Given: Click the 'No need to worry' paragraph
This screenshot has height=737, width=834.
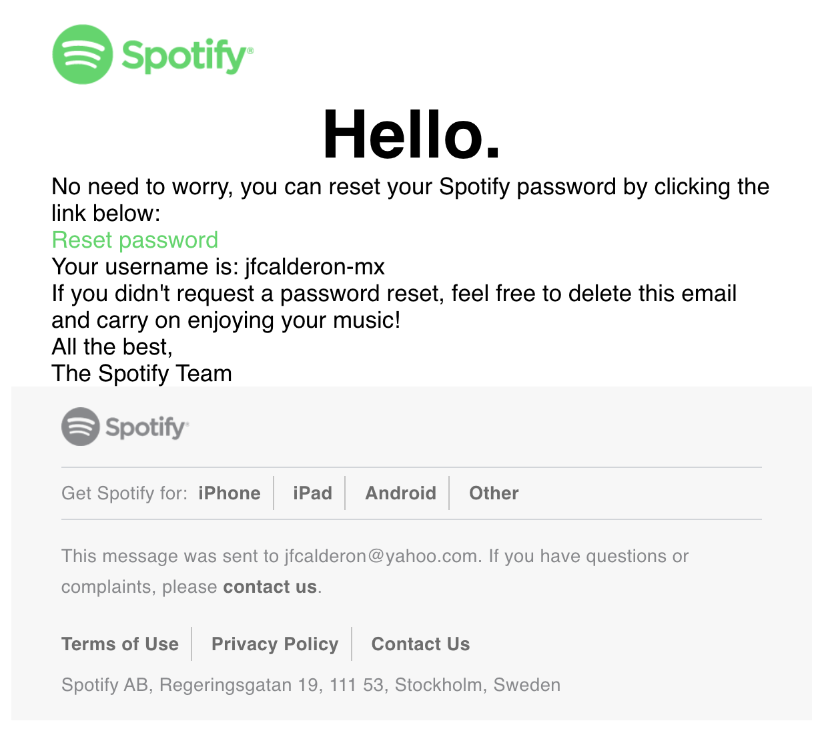Looking at the screenshot, I should tap(410, 187).
